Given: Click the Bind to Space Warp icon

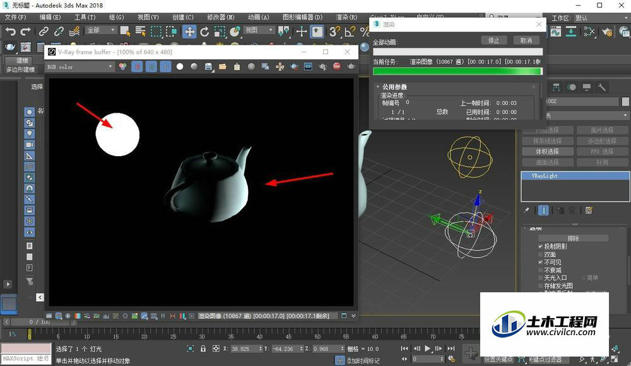Looking at the screenshot, I should pyautogui.click(x=74, y=31).
